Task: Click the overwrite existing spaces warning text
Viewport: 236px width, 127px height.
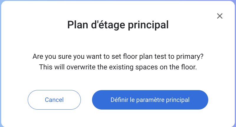Action: pos(118,67)
